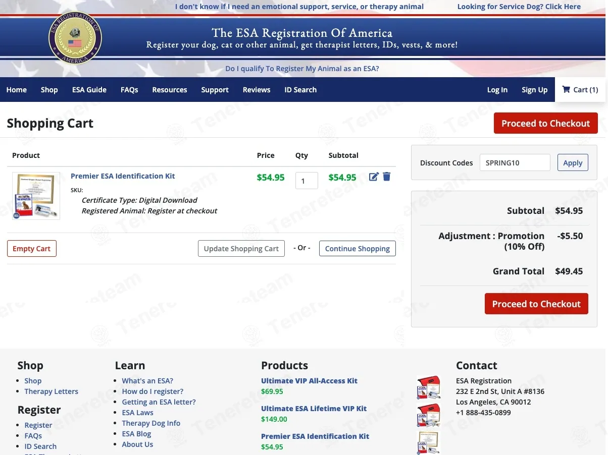
Task: Click Continue Shopping button
Action: click(358, 249)
